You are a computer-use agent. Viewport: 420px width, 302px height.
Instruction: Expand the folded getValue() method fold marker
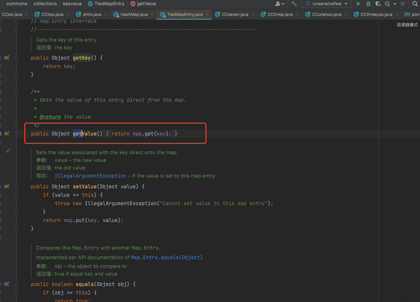[x=16, y=134]
